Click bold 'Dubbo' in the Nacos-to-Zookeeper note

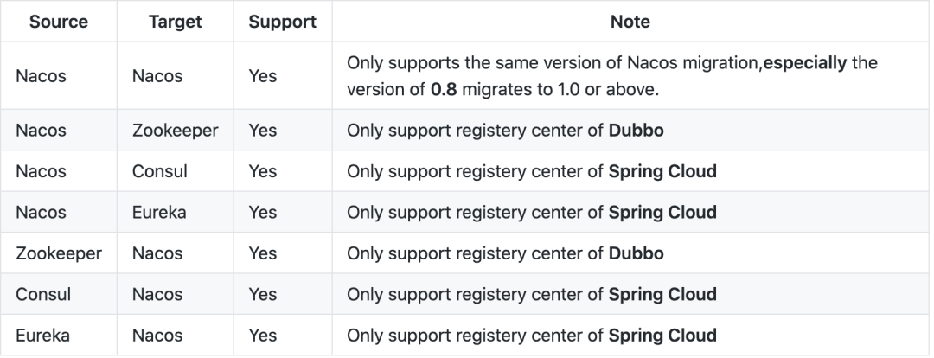click(637, 131)
